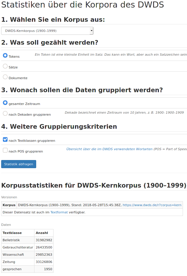Open the corpus selection dropdown
Viewport: 187px width, 276px height.
(x=47, y=31)
